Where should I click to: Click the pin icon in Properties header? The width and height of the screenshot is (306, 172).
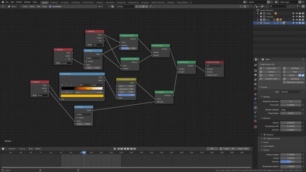tap(303, 59)
